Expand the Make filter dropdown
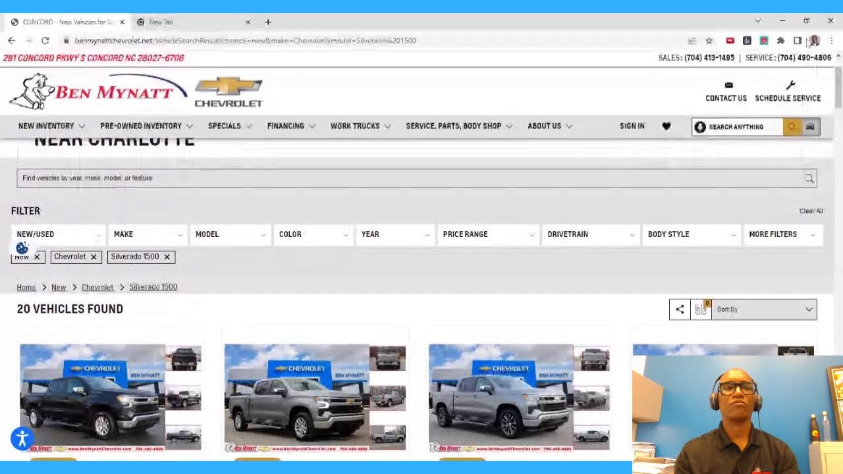 click(148, 234)
